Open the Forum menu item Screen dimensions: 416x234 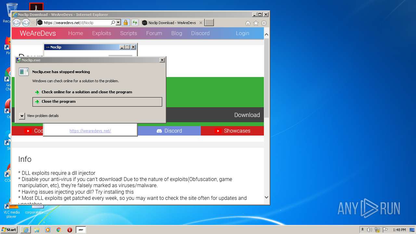pos(154,33)
